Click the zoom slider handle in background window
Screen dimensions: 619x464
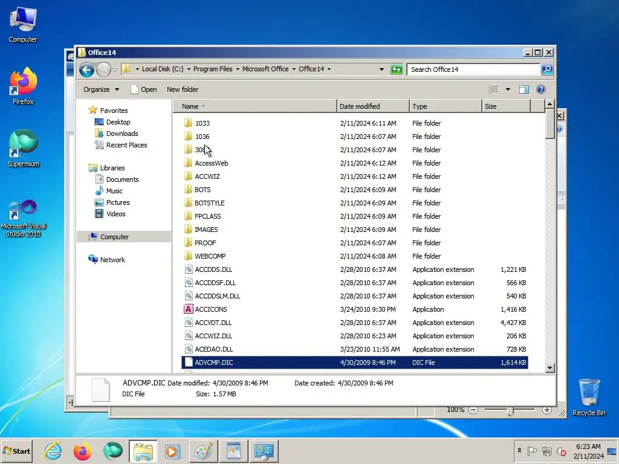(x=510, y=411)
